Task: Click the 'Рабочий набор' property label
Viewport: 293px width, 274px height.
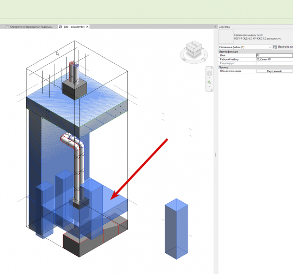Action: [x=229, y=59]
